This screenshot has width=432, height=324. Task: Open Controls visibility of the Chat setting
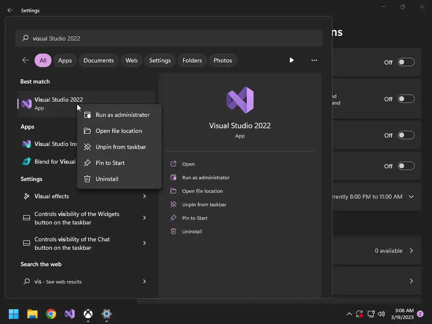[85, 243]
